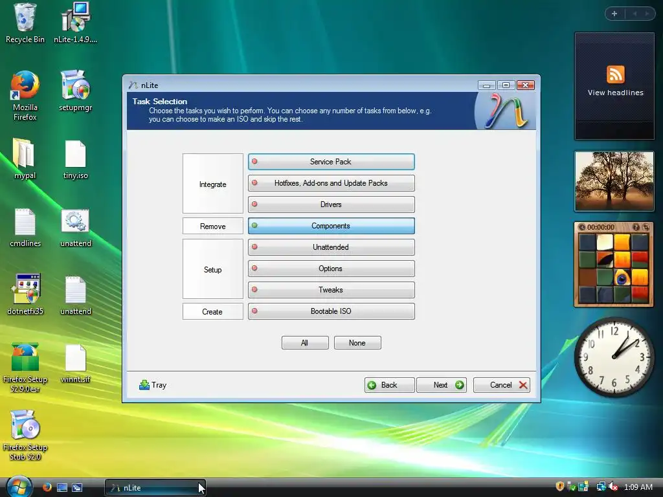Click the nLite title bar app icon
This screenshot has width=663, height=497.
tap(133, 85)
